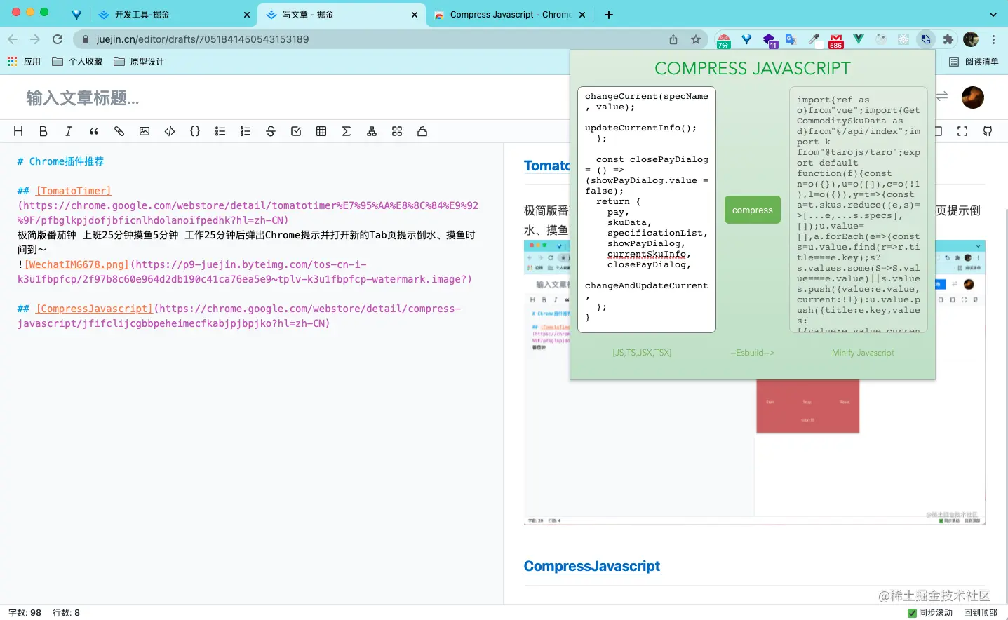
Task: Insert inline code with the angle-bracket icon
Action: click(x=170, y=131)
